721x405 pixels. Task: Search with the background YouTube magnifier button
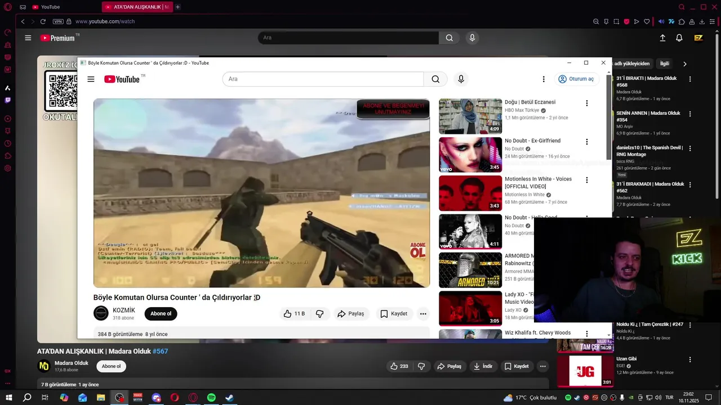click(x=449, y=38)
